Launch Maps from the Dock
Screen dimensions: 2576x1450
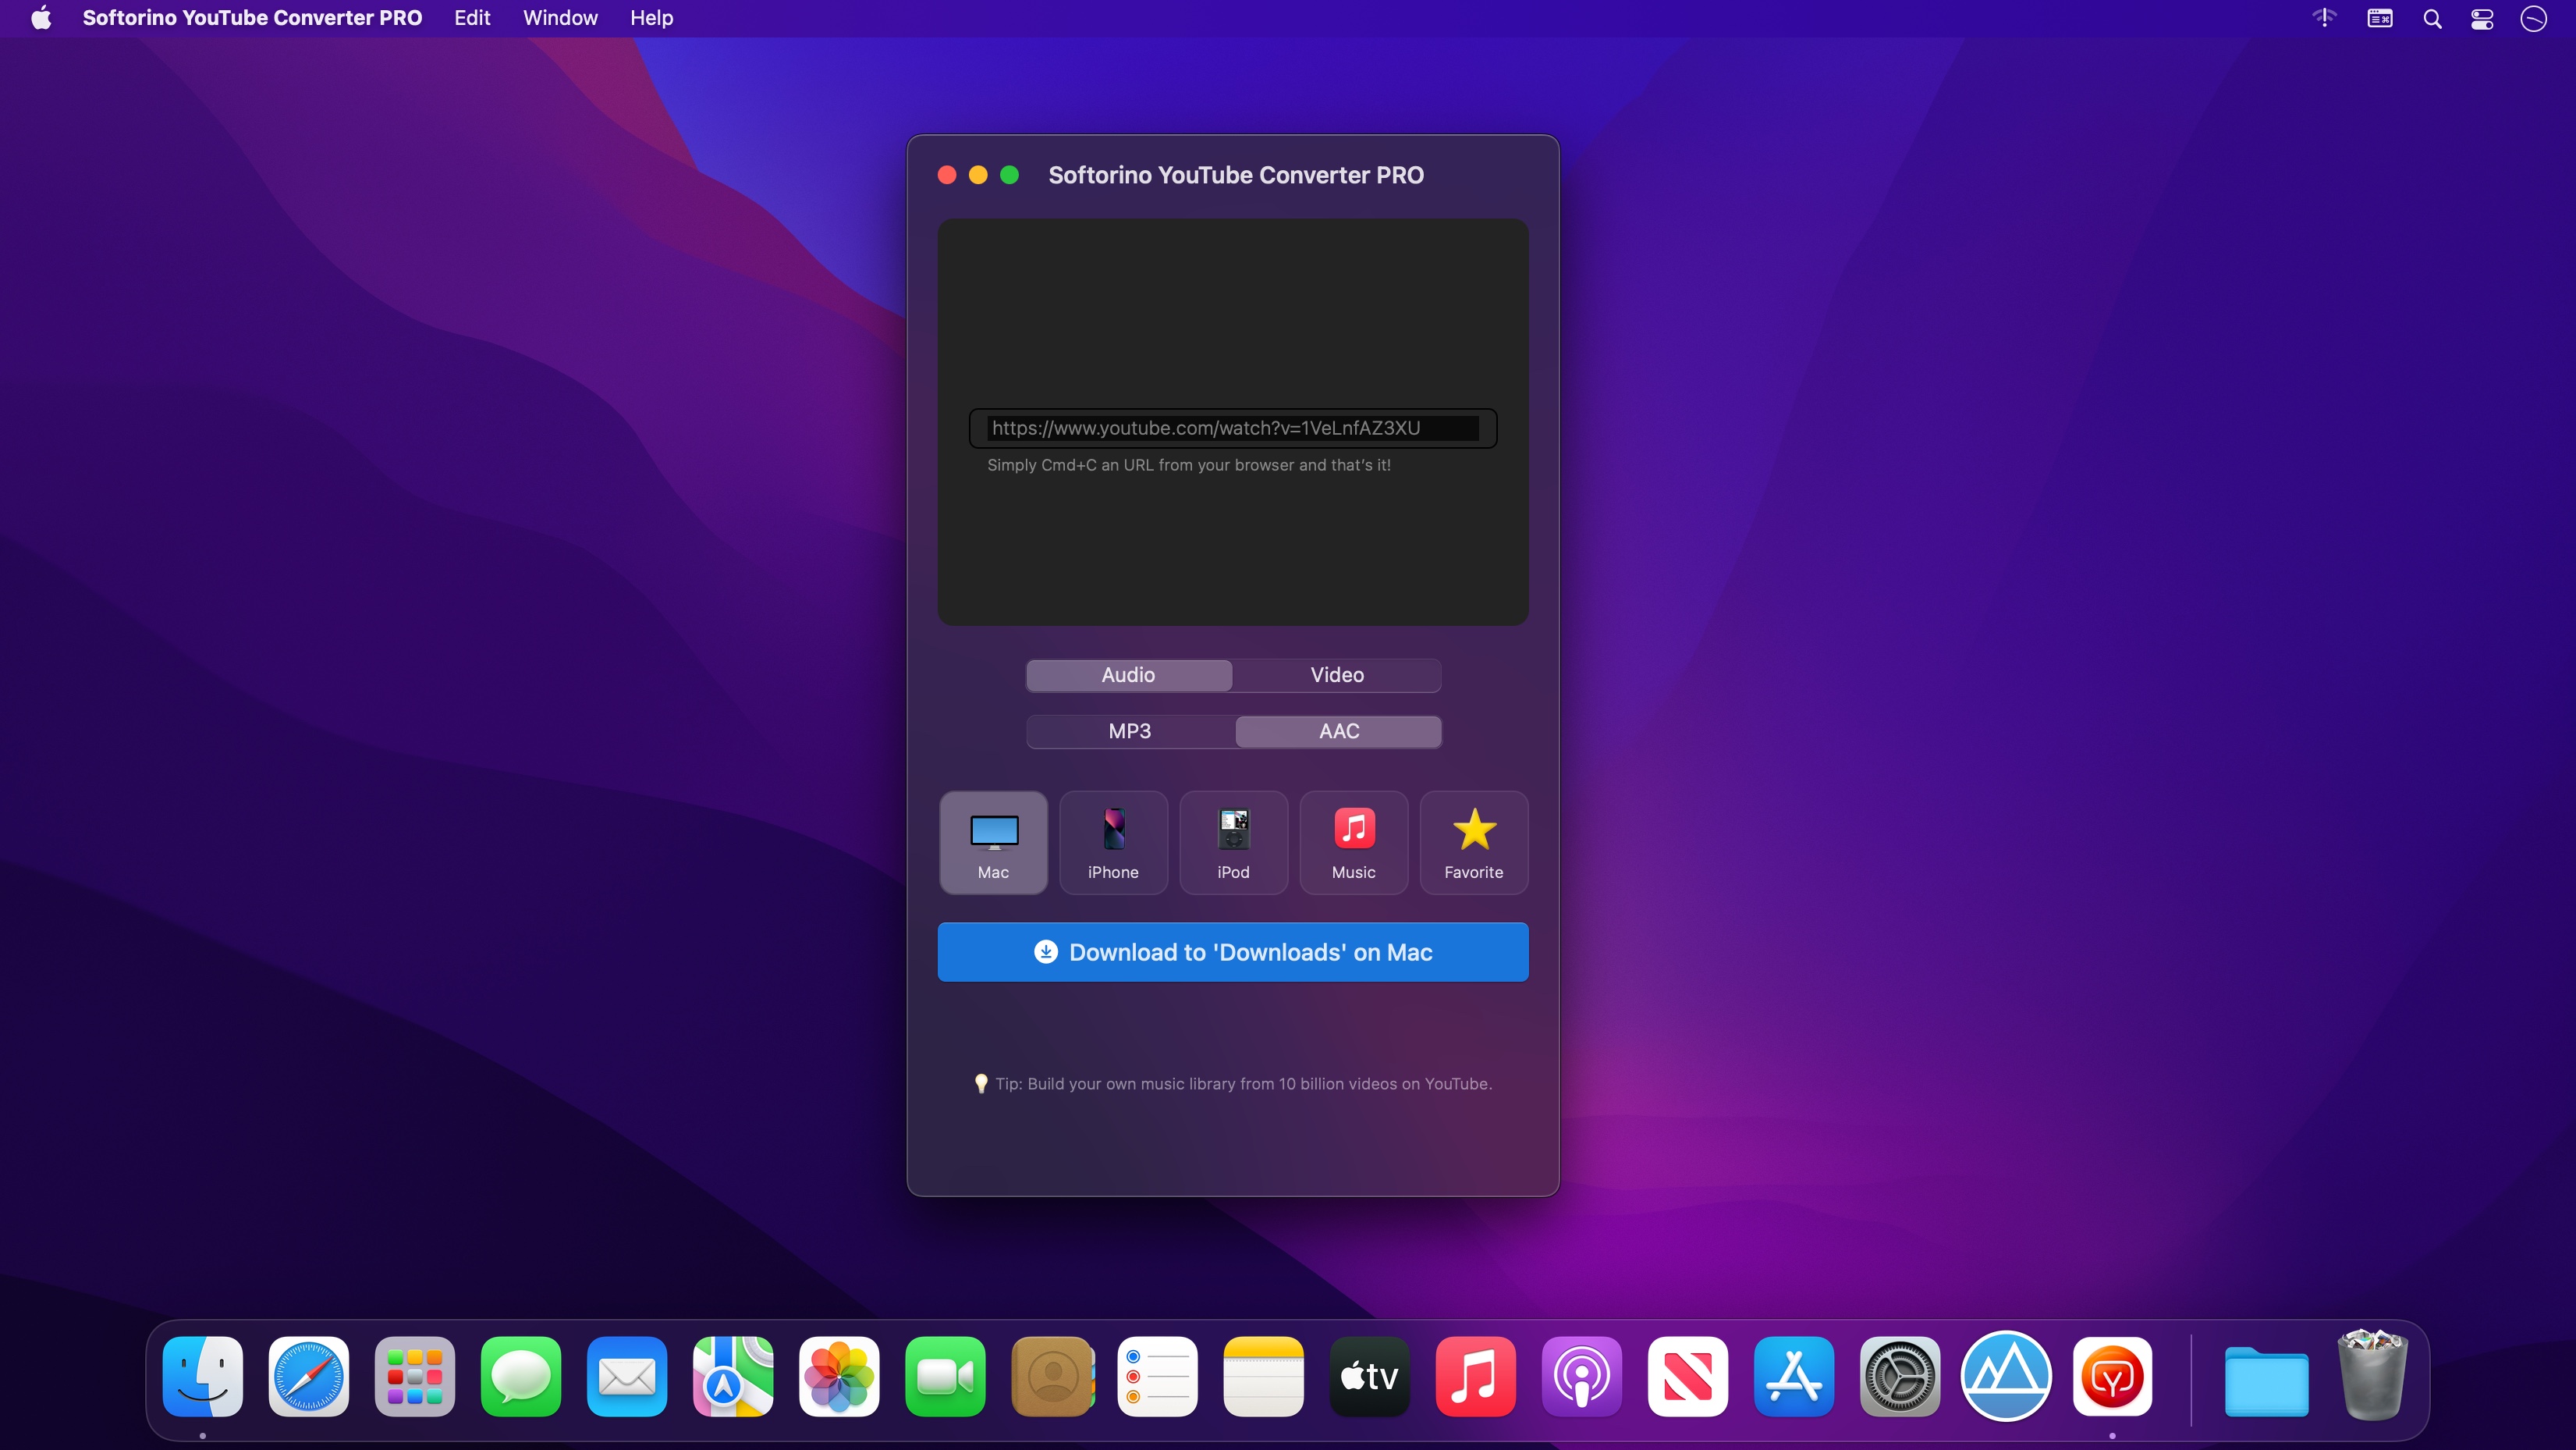[733, 1377]
